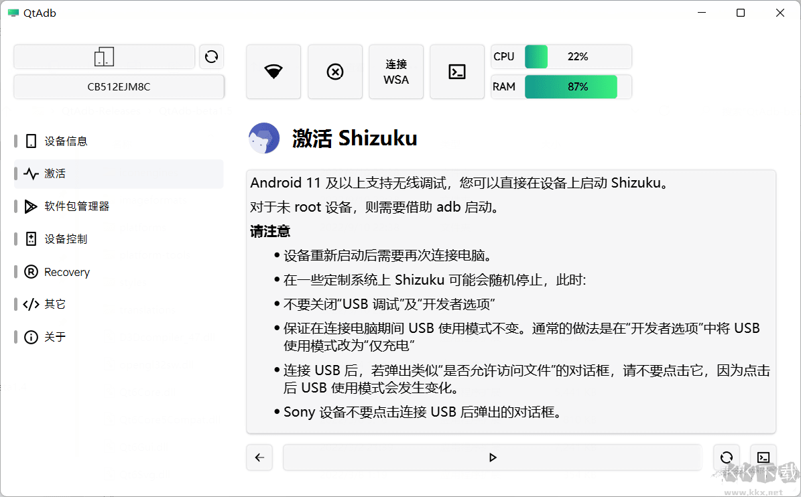The width and height of the screenshot is (801, 497).
Task: Click the 连接 WSA button
Action: [395, 71]
